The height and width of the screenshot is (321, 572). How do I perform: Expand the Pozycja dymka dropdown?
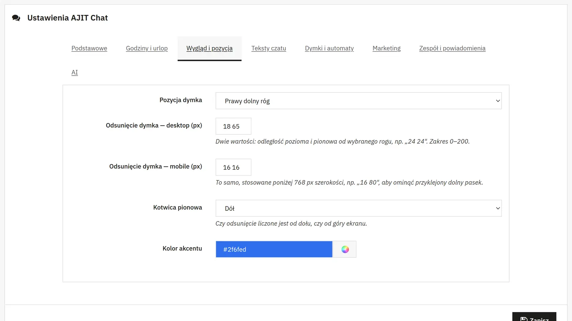coord(359,101)
